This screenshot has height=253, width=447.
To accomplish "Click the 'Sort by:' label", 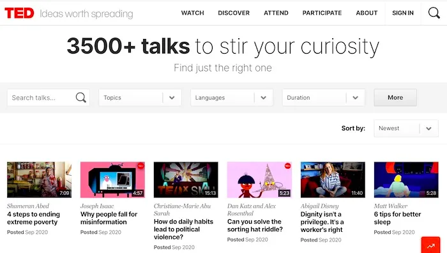I will click(353, 128).
